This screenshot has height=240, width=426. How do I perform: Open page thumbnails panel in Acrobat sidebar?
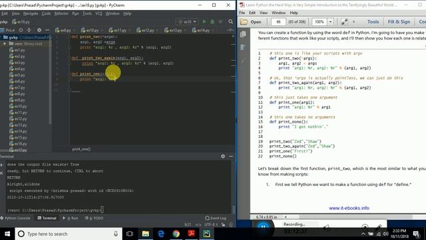point(243,34)
